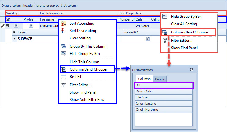The height and width of the screenshot is (135, 227).
Task: Switch to the Bands tab
Action: click(159, 79)
